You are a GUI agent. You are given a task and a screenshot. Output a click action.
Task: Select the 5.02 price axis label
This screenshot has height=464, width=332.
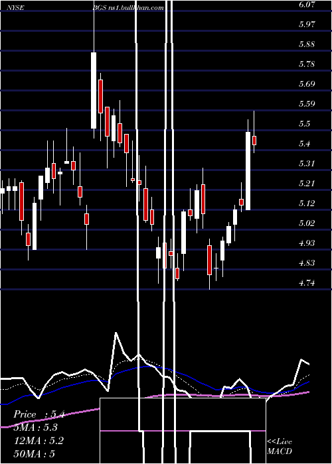(x=307, y=223)
